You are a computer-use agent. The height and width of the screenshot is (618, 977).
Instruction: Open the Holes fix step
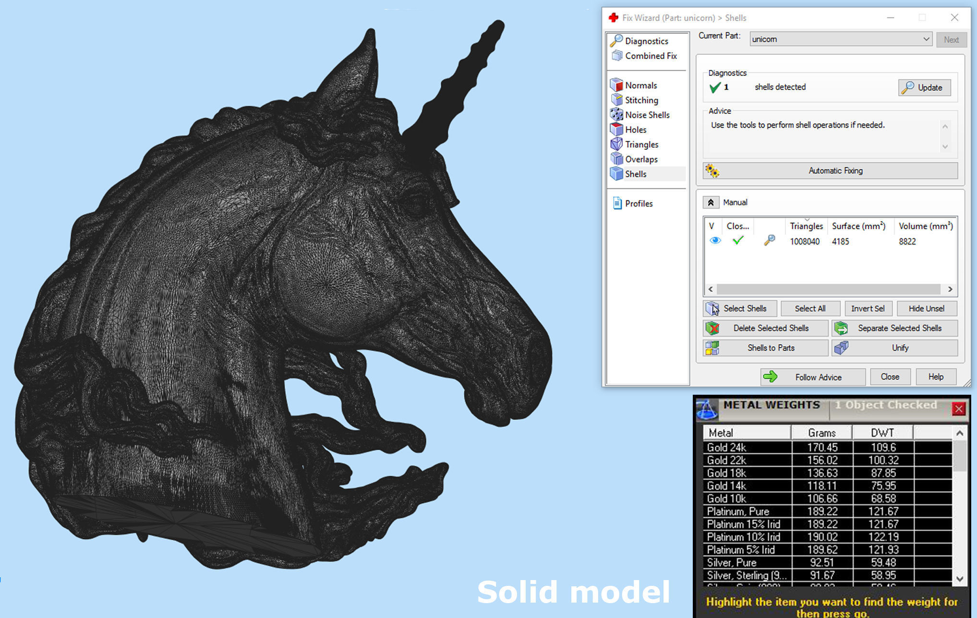(x=635, y=130)
